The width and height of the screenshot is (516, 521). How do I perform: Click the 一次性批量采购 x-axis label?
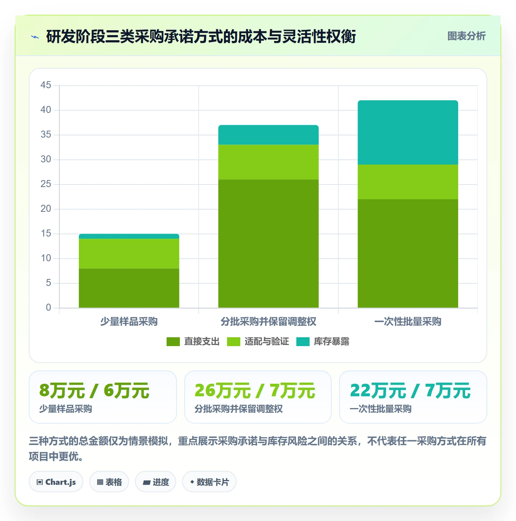(x=408, y=322)
